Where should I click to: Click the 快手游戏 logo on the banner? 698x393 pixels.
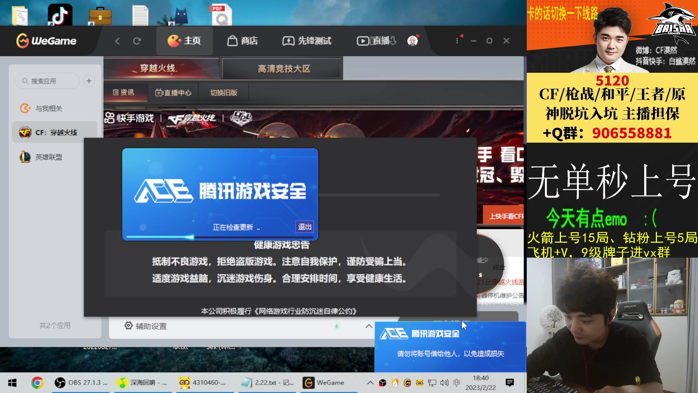129,118
